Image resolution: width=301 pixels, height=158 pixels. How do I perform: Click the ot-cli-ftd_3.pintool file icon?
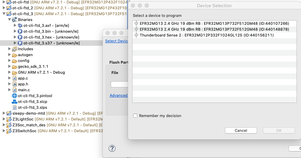point(15,96)
